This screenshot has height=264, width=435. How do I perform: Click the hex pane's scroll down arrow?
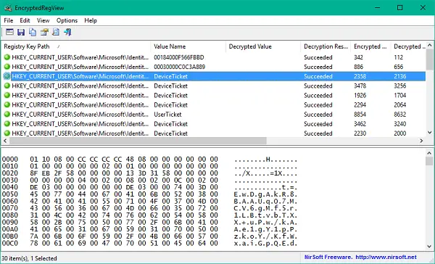coord(429,247)
